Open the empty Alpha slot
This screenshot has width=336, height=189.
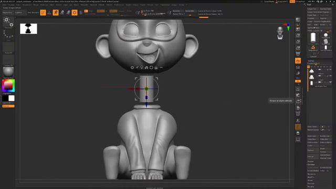click(8, 47)
